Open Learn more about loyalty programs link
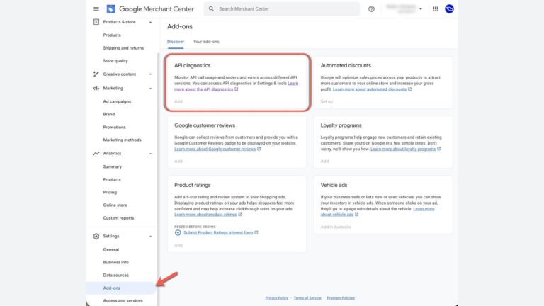 [x=403, y=149]
